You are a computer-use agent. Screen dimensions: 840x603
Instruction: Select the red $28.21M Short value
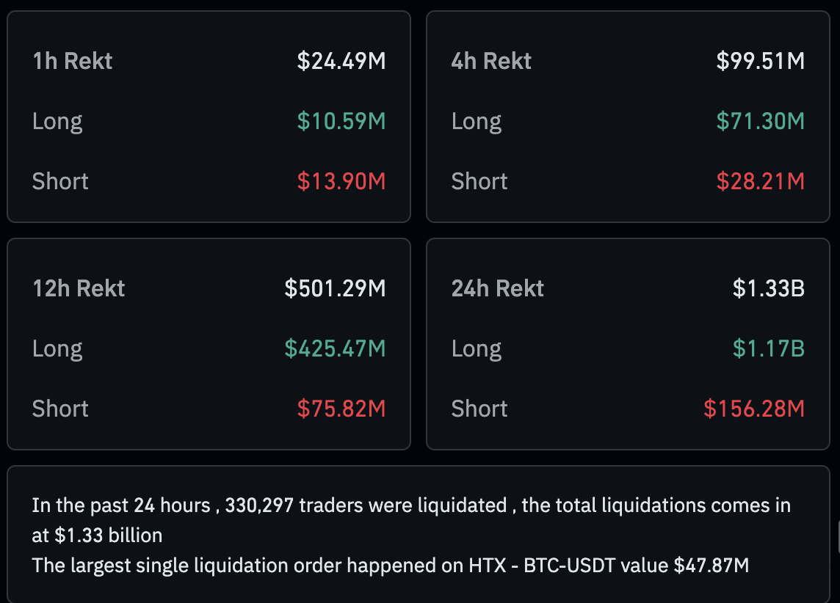pos(761,181)
